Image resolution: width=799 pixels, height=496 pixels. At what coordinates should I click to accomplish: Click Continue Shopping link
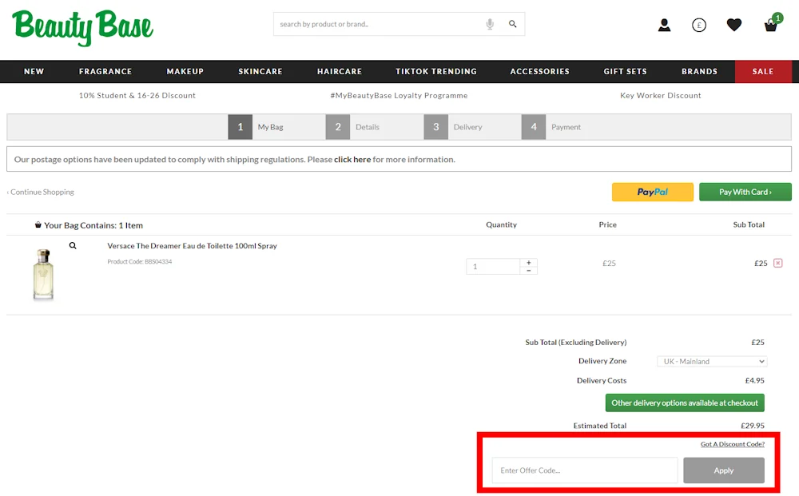[x=41, y=192]
